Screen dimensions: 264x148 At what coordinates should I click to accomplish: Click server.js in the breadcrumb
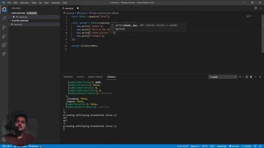point(70,13)
